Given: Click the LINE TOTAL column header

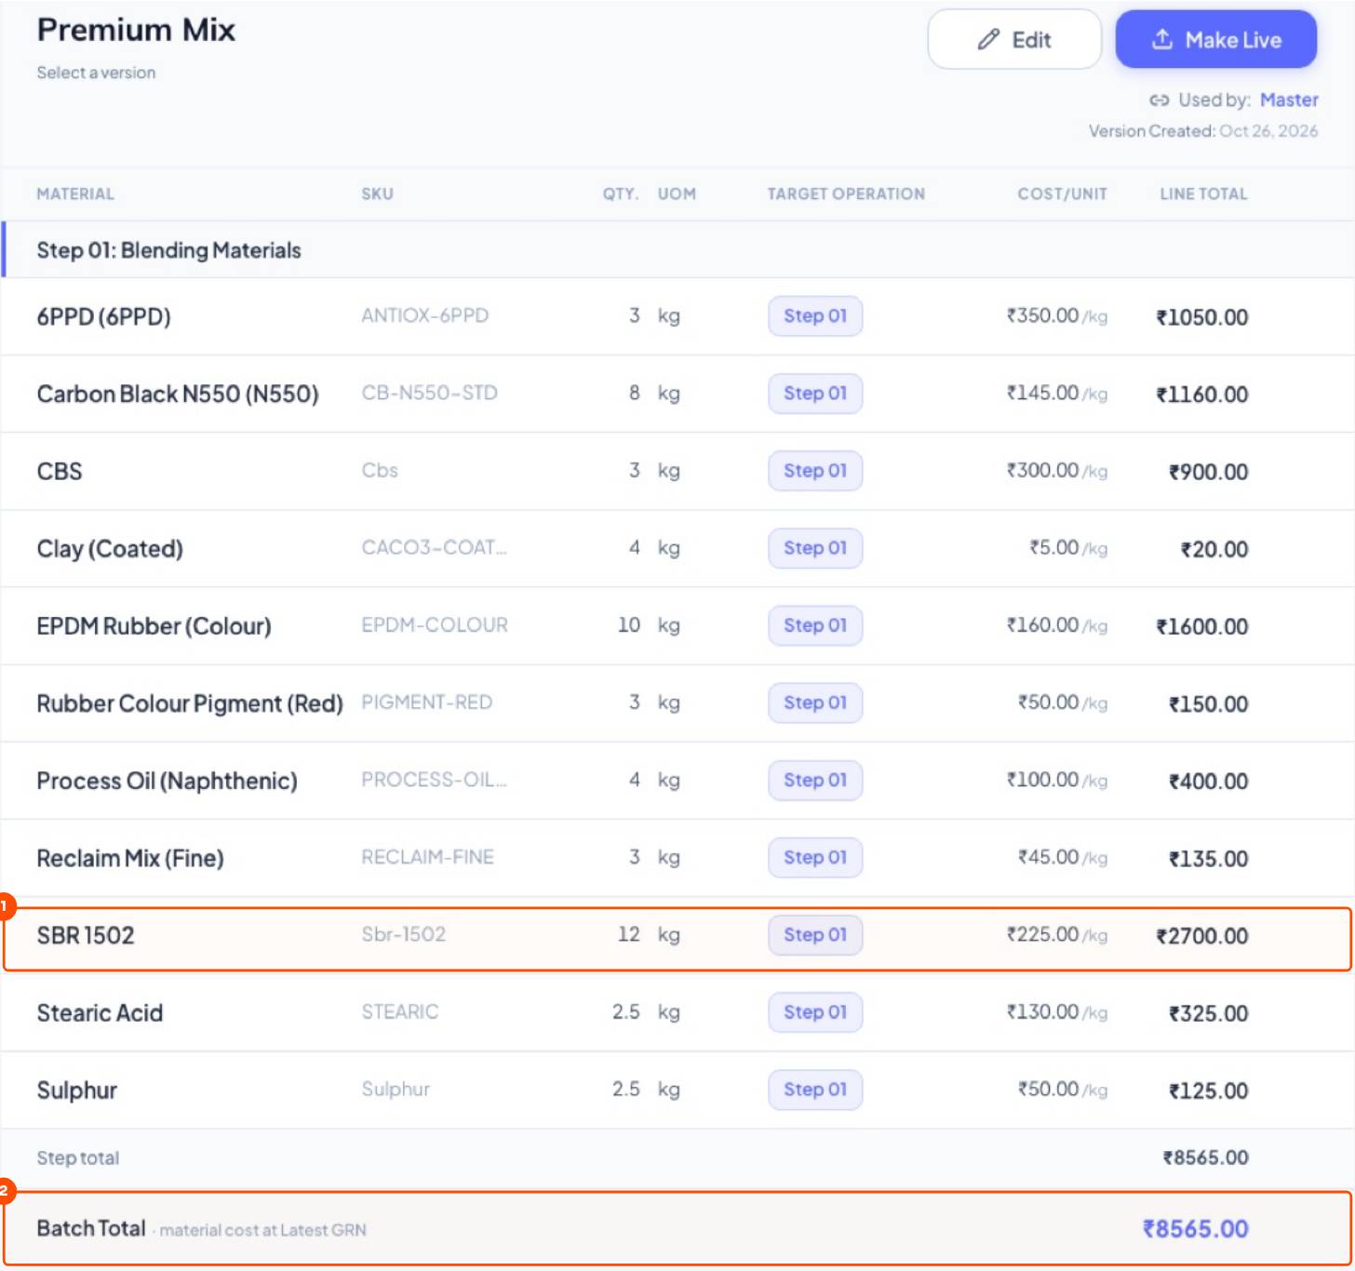Looking at the screenshot, I should (1203, 194).
